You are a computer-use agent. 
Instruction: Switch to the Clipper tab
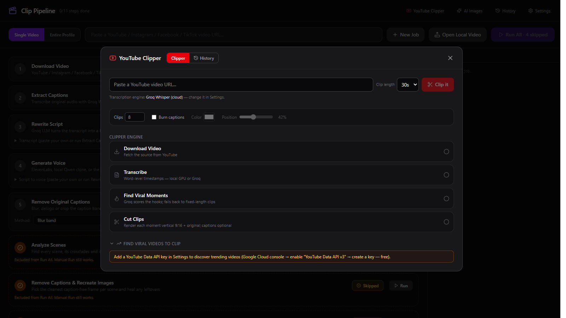[178, 58]
